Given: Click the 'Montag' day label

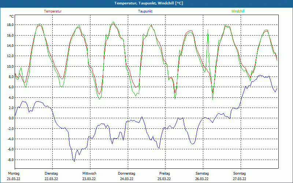Looking at the screenshot, I should (14, 173).
